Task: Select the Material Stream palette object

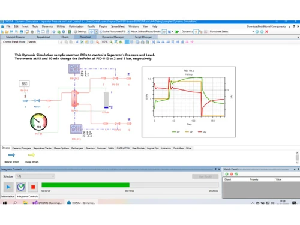Action: [11, 157]
